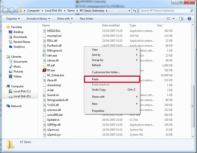Open the Help question mark icon
Viewport: 197px width, 153px height.
coord(189,18)
